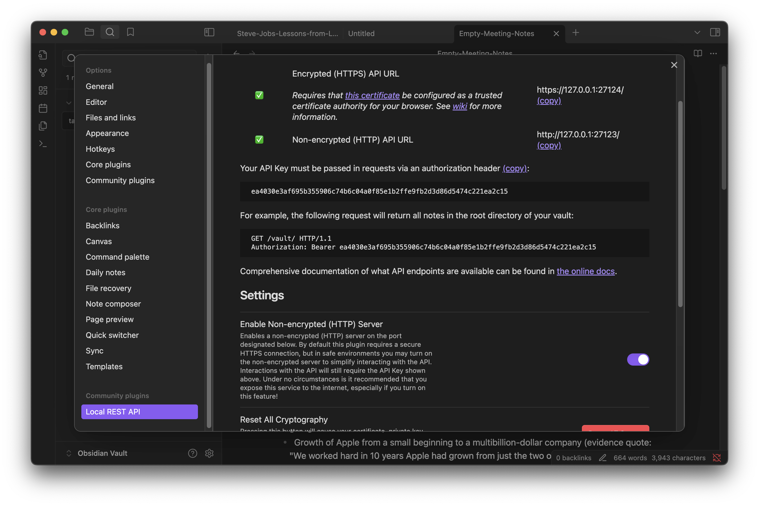Open the search icon in top toolbar

pyautogui.click(x=110, y=32)
